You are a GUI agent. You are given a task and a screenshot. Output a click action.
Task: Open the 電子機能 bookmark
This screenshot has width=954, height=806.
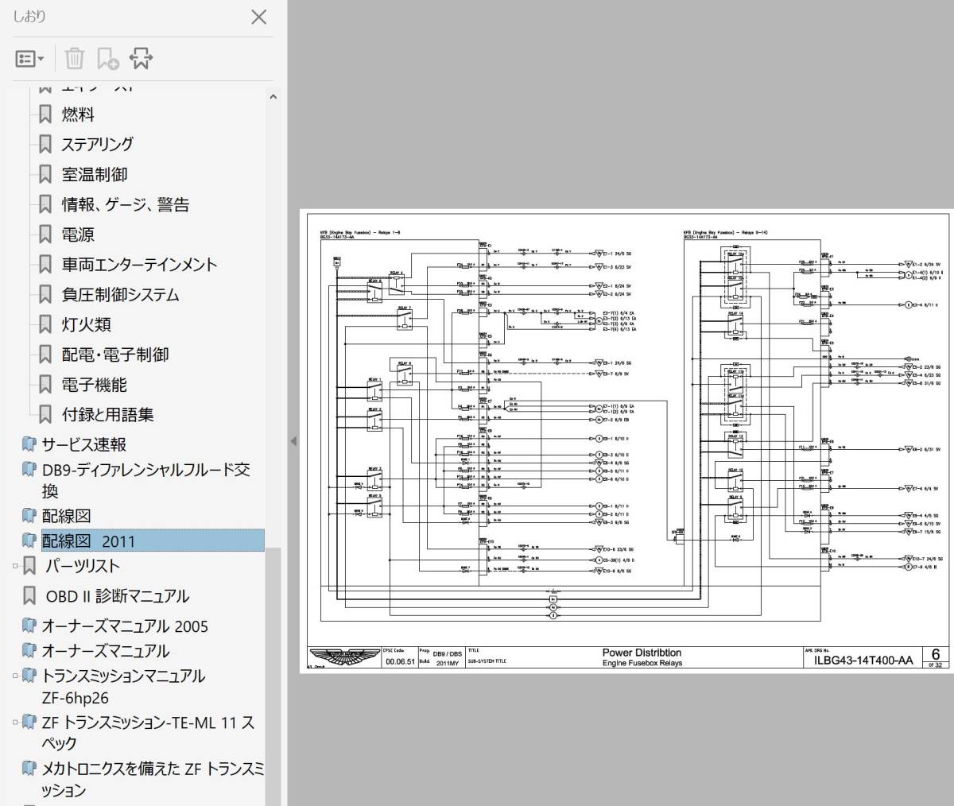[95, 386]
